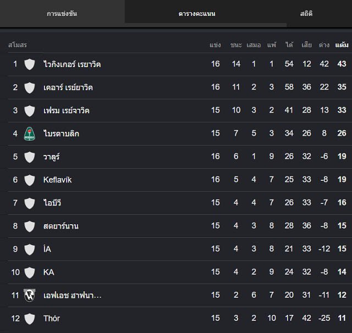Click the เอฟเอช ฮาฟนา… team name
This screenshot has height=333, width=352.
click(72, 295)
